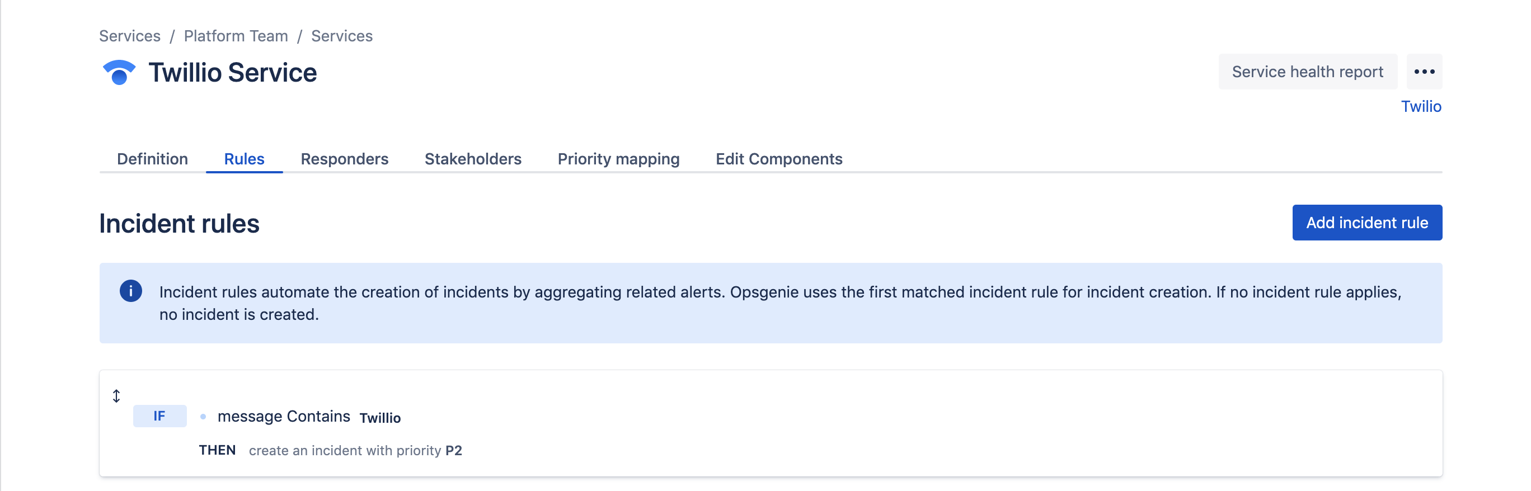Image resolution: width=1531 pixels, height=491 pixels.
Task: Open Platform Team breadcrumb link
Action: [236, 36]
